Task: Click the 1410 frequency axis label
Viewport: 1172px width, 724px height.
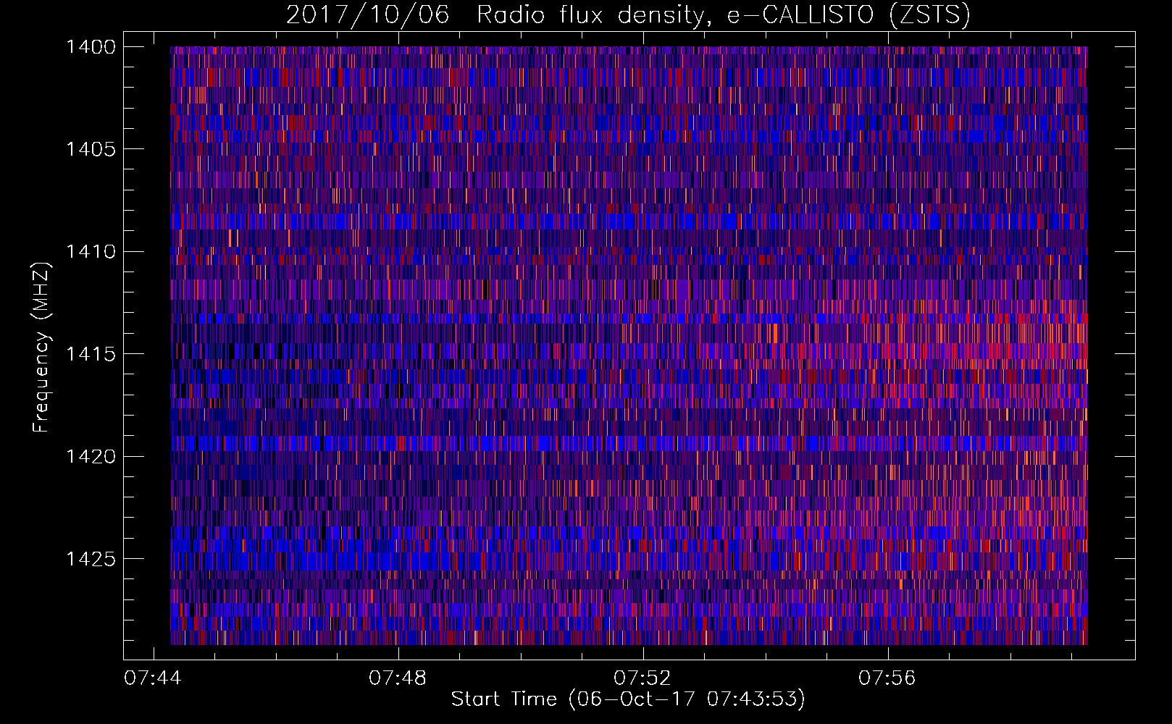Action: [x=91, y=252]
